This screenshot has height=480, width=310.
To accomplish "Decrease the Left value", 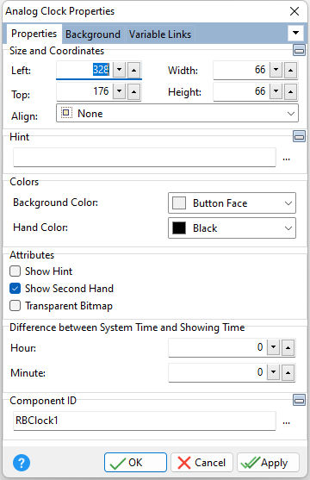I will 120,70.
